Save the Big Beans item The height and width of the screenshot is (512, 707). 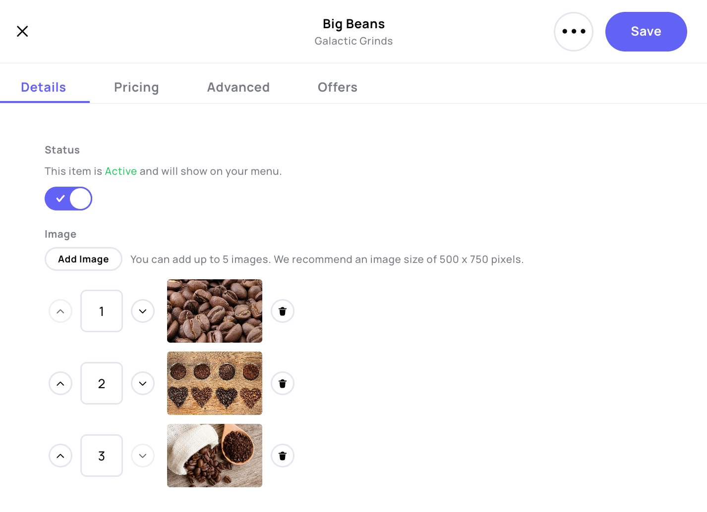(646, 32)
